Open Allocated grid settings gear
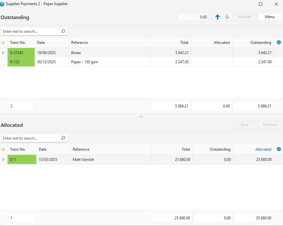 coord(279,149)
